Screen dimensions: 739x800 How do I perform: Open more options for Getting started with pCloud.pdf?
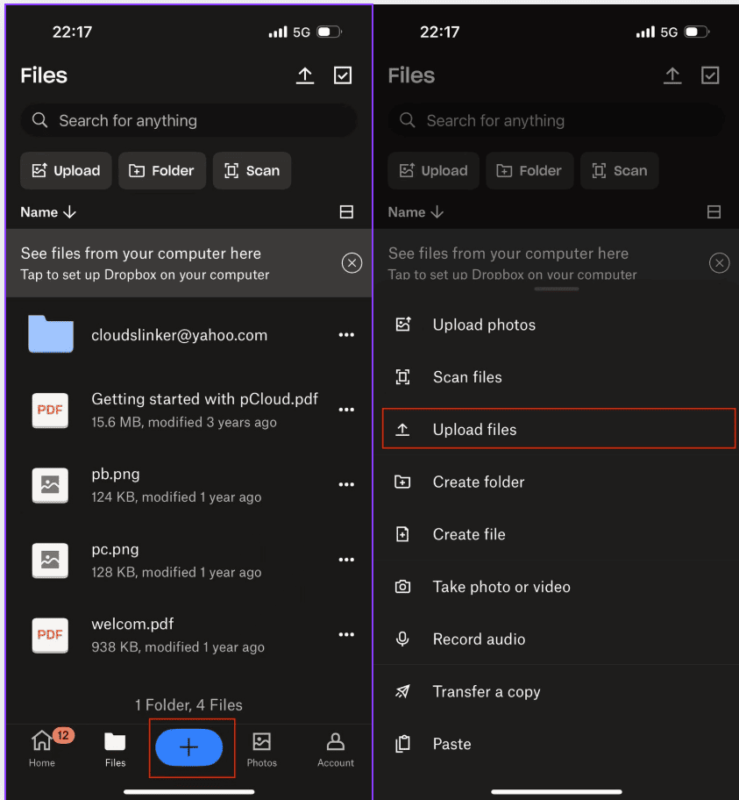click(x=346, y=410)
